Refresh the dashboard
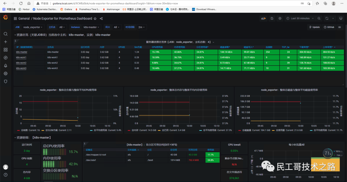The image size is (347, 182). pyautogui.click(x=327, y=19)
